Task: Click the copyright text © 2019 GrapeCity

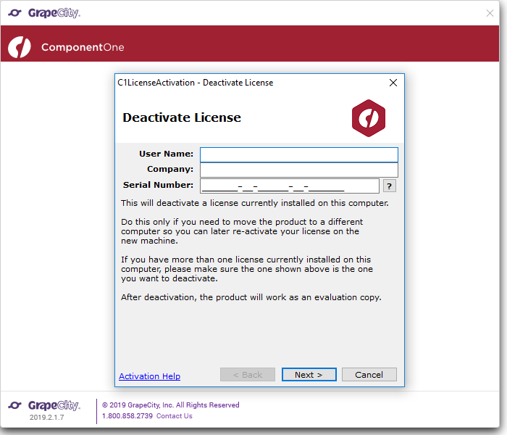Action: click(x=171, y=405)
